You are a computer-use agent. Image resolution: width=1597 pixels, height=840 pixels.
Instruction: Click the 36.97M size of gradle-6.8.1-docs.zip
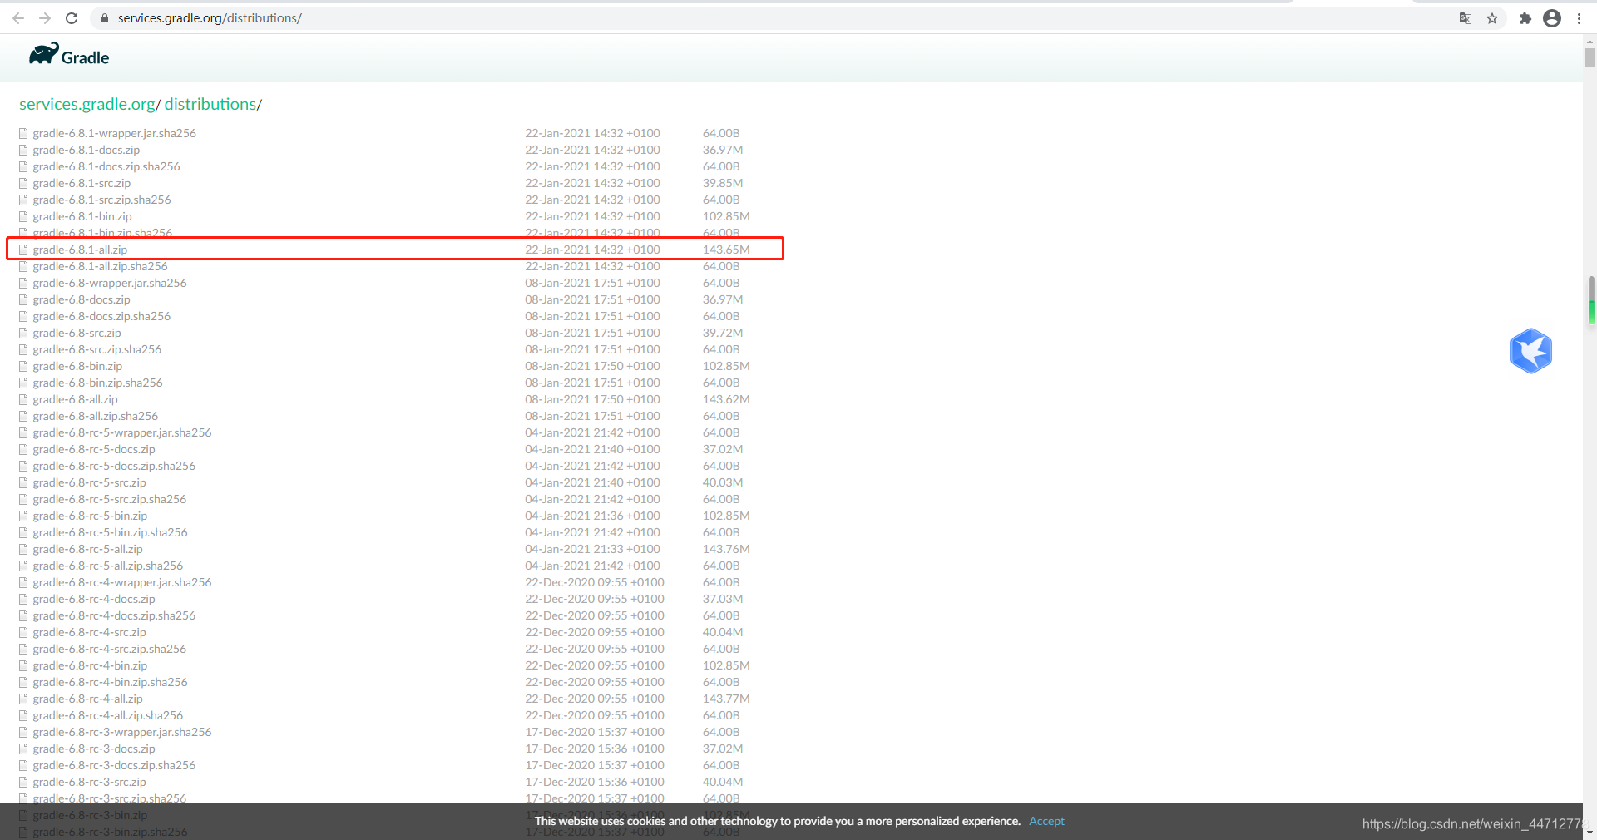(723, 150)
